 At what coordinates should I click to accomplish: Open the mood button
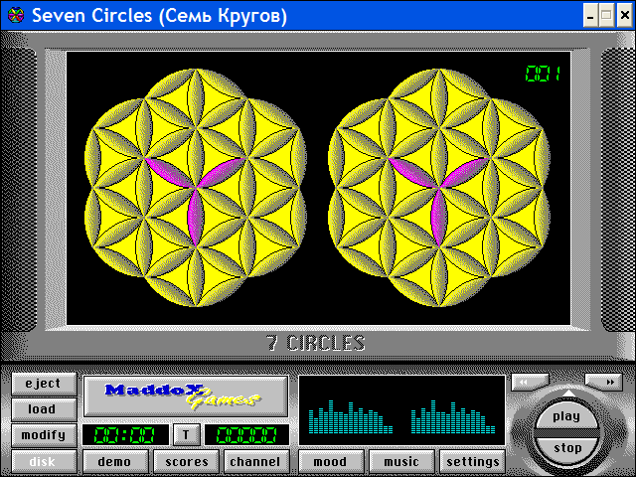pyautogui.click(x=331, y=461)
